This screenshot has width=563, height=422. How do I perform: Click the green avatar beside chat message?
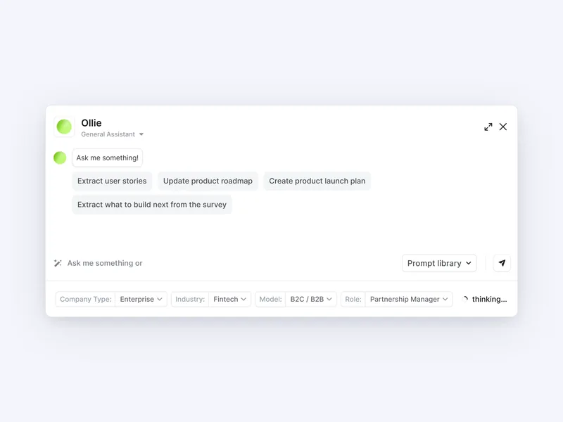pyautogui.click(x=60, y=158)
